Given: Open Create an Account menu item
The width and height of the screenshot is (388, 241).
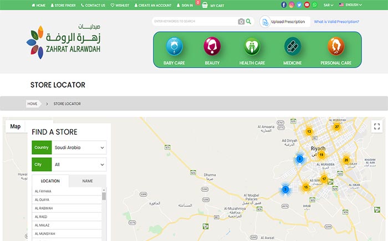Looking at the screenshot, I should tap(153, 5).
